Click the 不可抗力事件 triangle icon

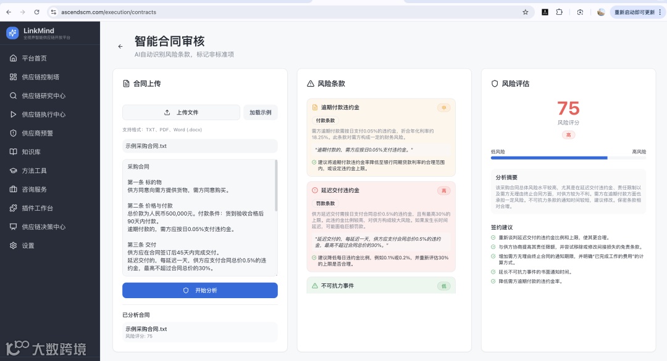[x=315, y=285]
